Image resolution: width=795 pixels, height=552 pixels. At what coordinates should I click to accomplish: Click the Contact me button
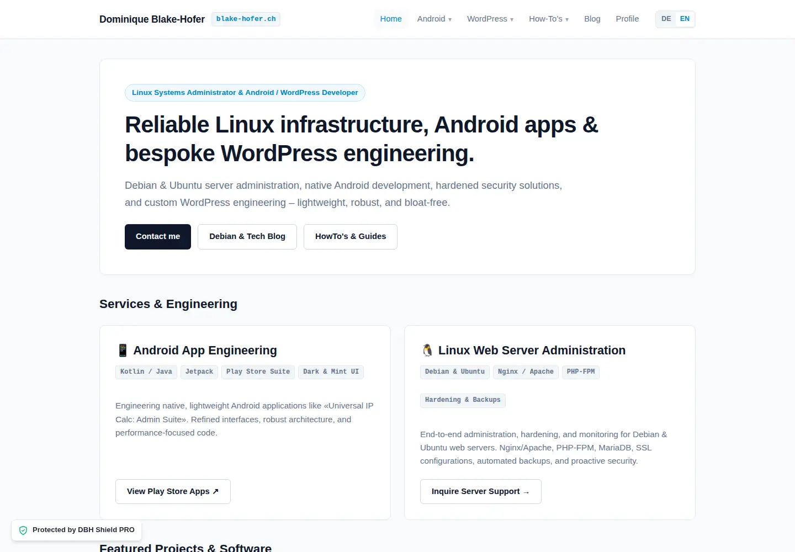[x=158, y=237]
